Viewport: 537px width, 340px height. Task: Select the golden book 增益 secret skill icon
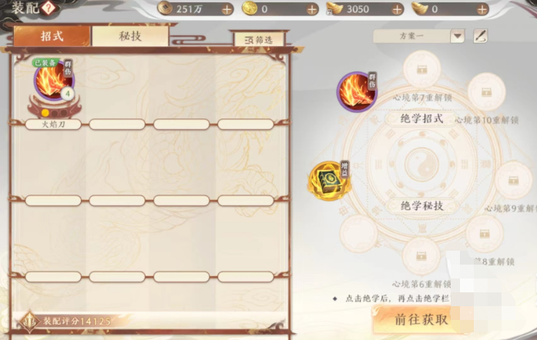(x=329, y=181)
